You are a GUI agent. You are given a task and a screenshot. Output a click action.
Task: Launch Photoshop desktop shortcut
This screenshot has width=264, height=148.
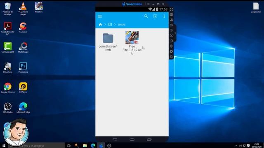tap(23, 67)
